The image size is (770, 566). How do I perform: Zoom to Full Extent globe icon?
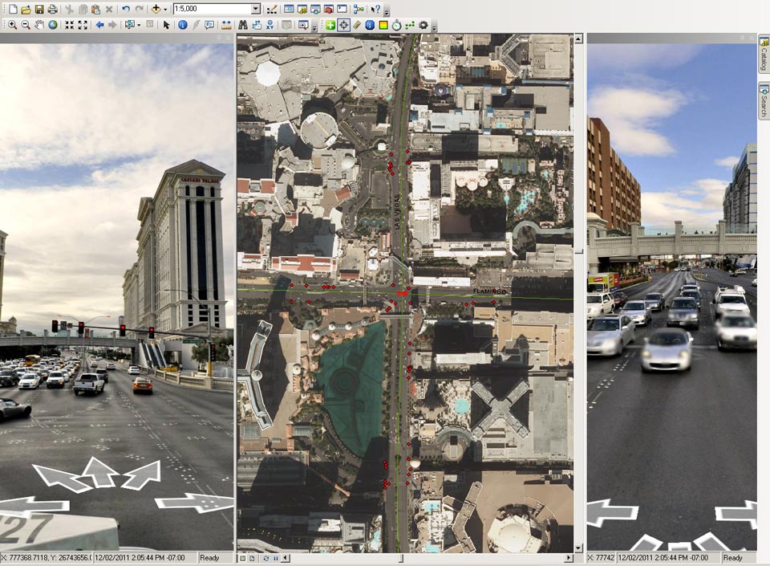pos(52,25)
